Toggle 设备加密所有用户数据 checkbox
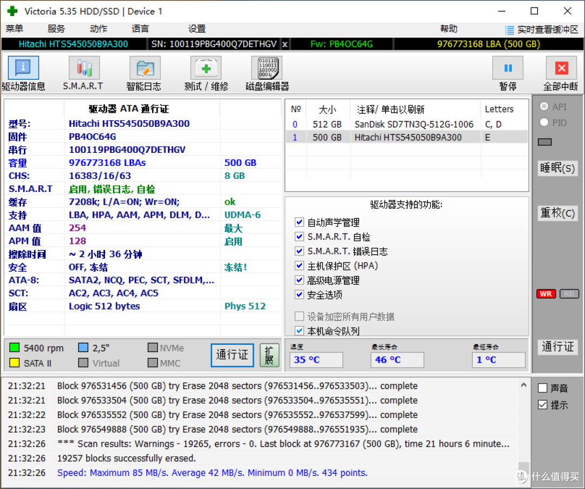Image resolution: width=585 pixels, height=489 pixels. pos(299,316)
